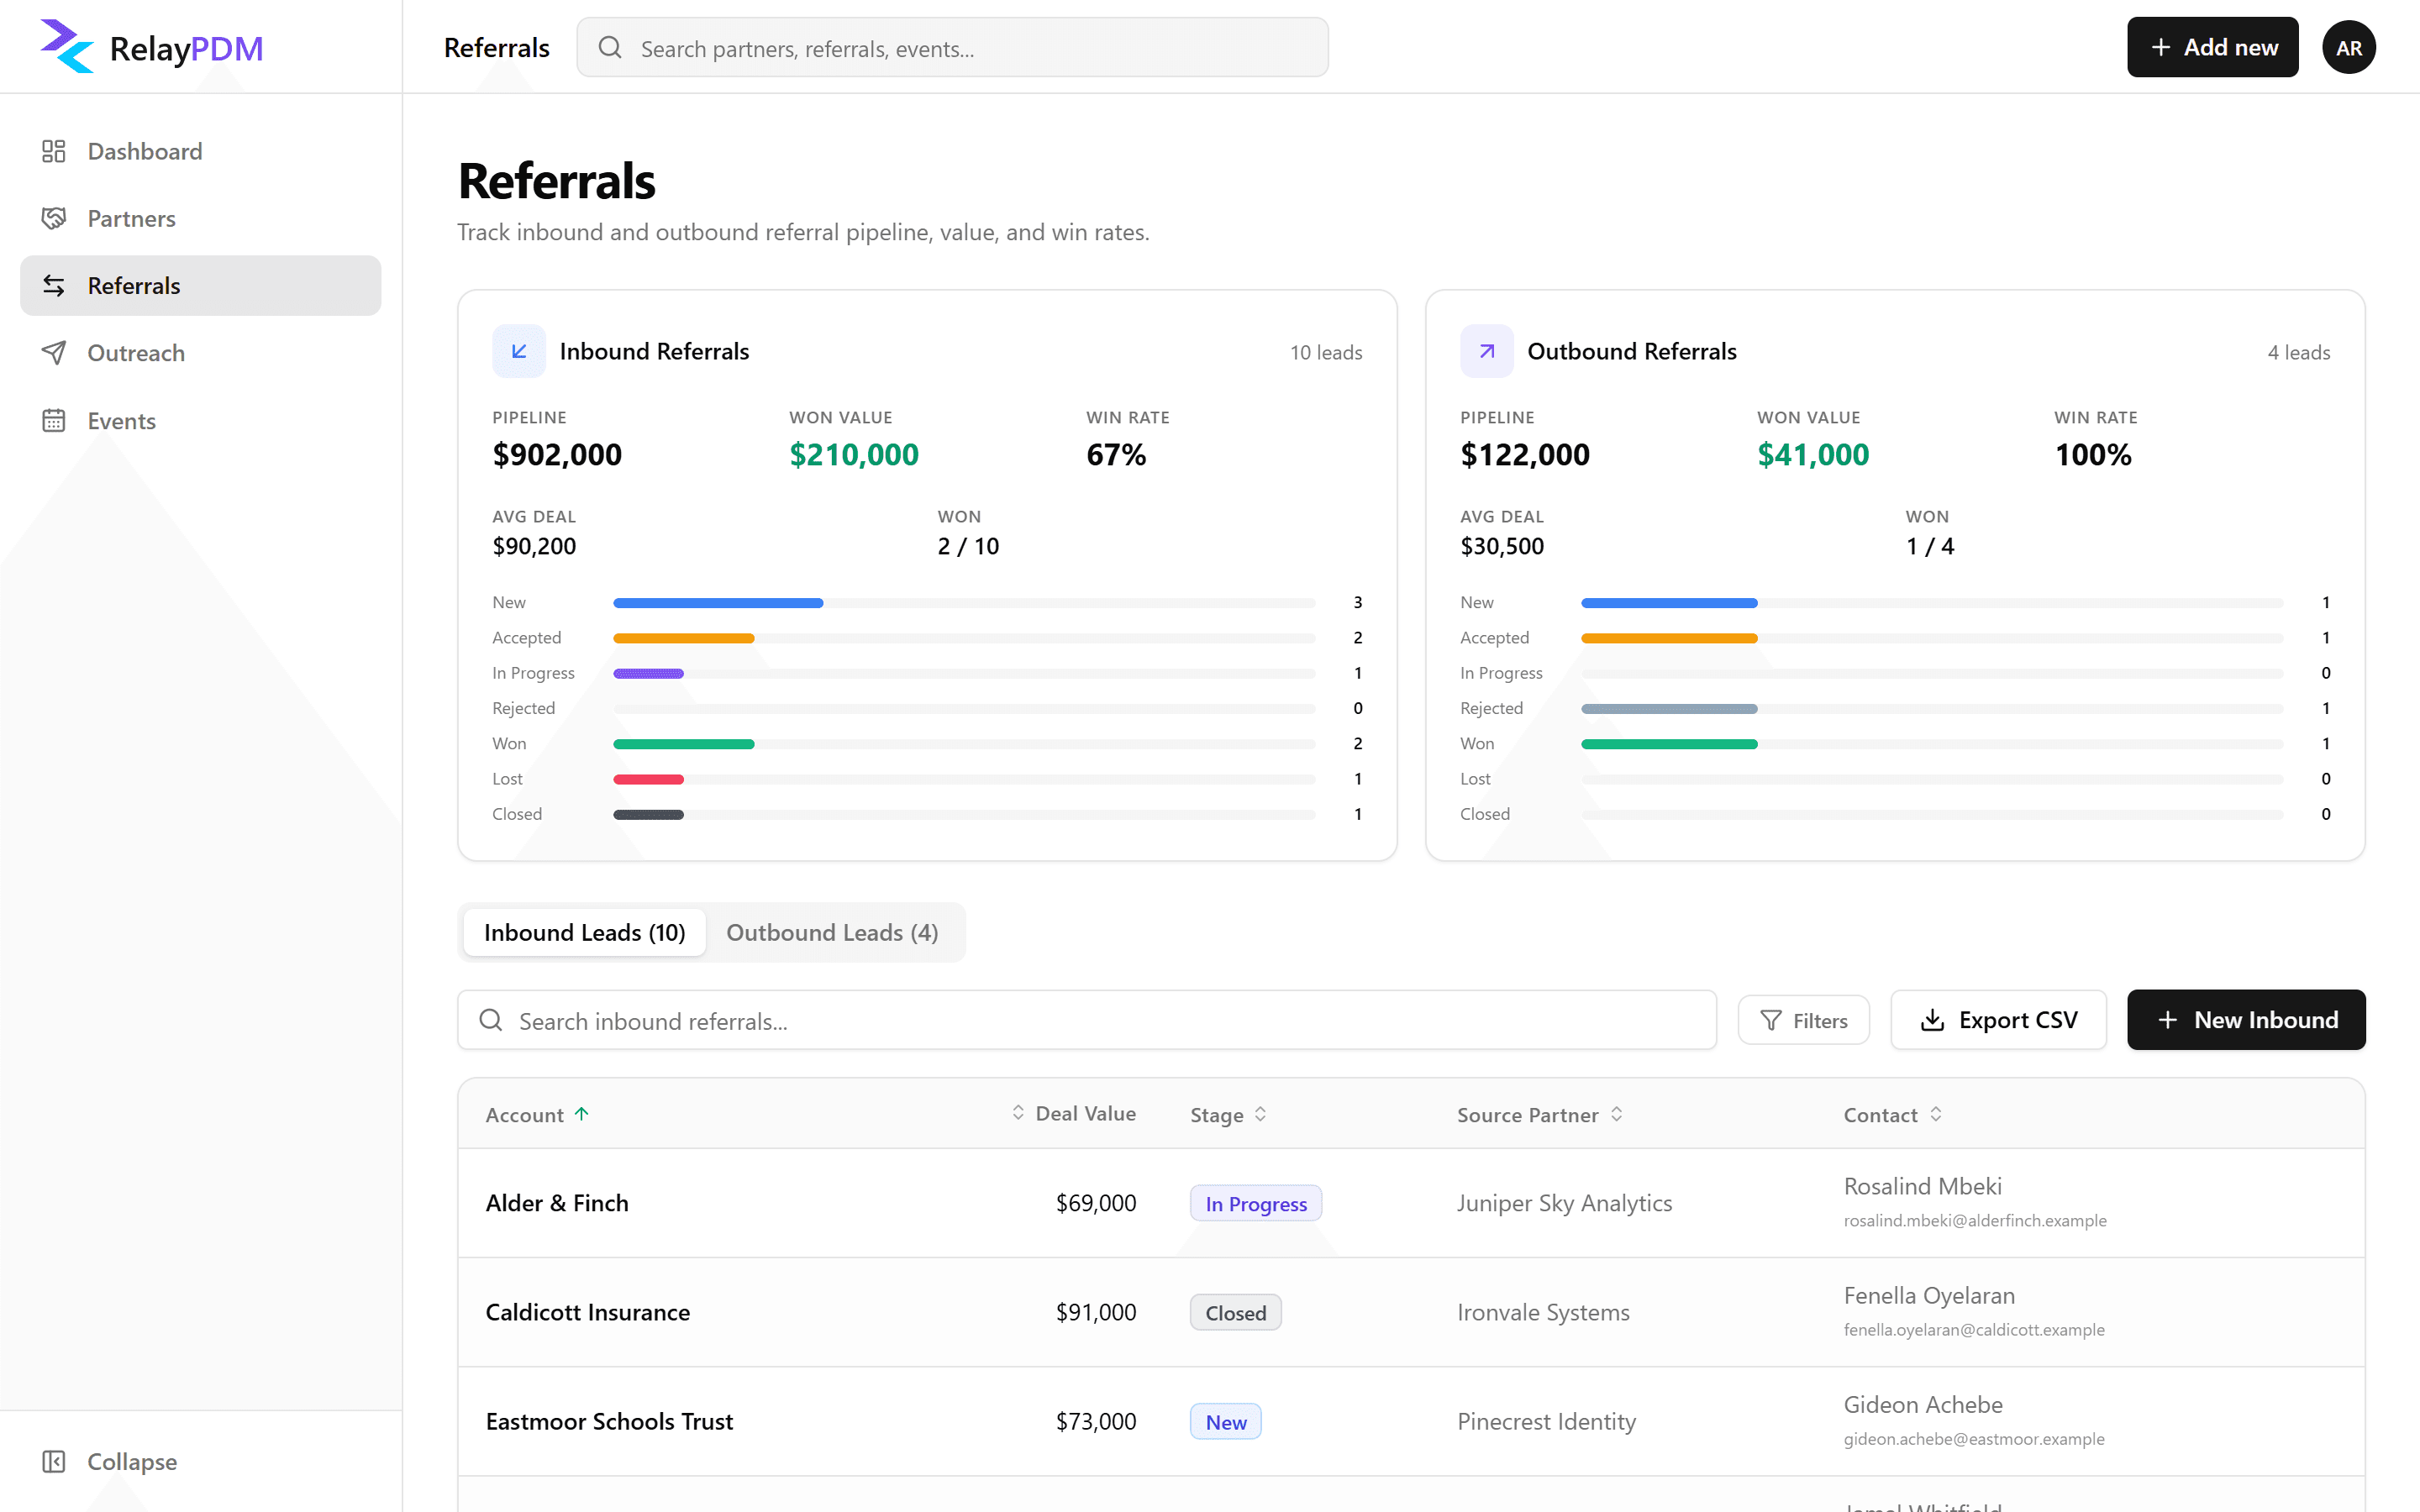The width and height of the screenshot is (2420, 1512).
Task: Click the Outbound Won progress bar
Action: click(x=1932, y=744)
